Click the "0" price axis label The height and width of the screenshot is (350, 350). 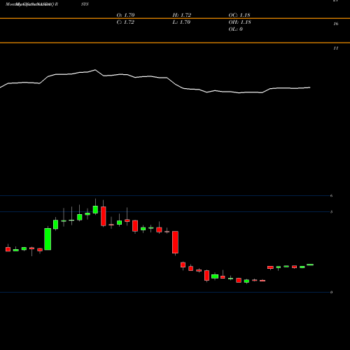point(331,292)
